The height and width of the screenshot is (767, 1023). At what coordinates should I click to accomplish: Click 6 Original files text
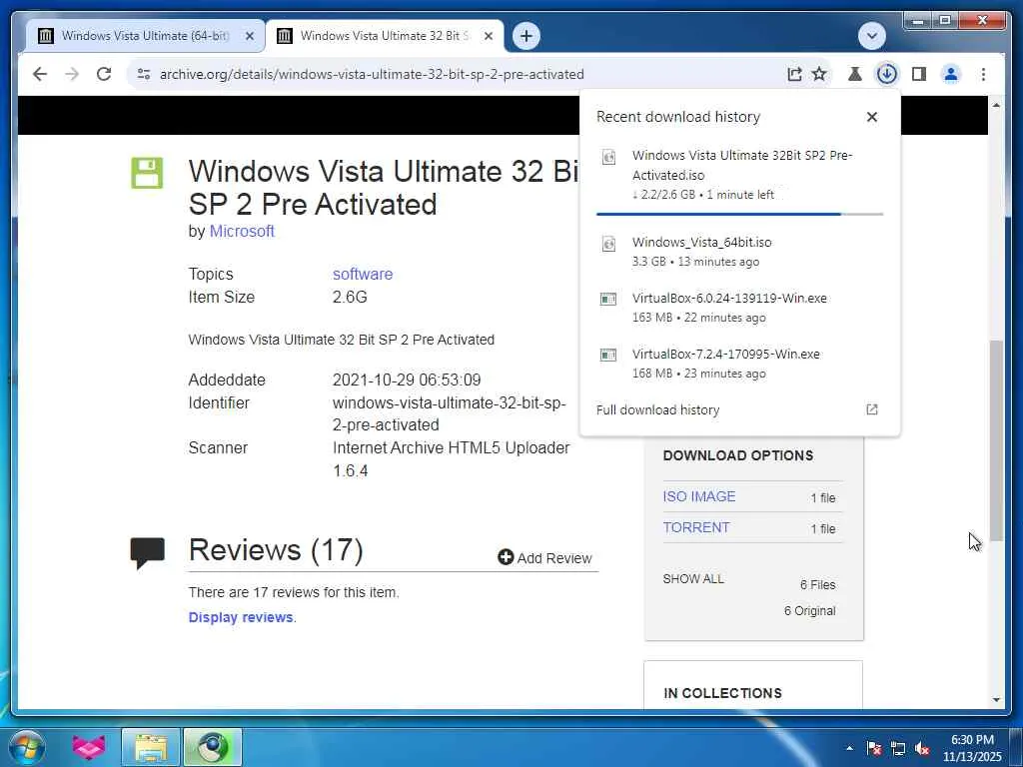809,611
